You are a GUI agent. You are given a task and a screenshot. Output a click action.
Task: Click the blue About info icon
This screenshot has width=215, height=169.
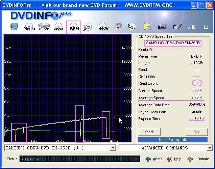tap(148, 159)
